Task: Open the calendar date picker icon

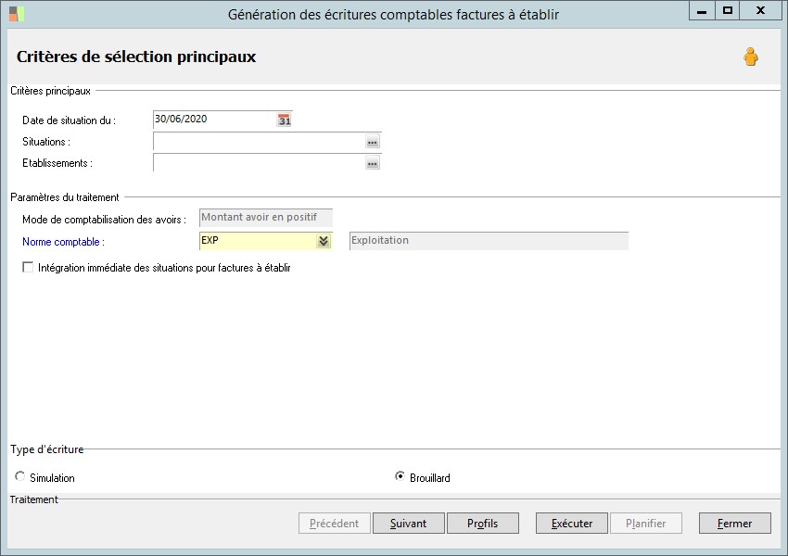Action: tap(285, 120)
